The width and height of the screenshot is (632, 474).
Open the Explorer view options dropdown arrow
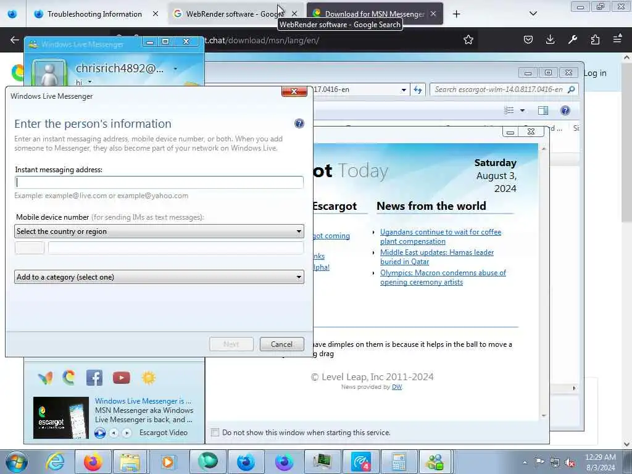(522, 110)
